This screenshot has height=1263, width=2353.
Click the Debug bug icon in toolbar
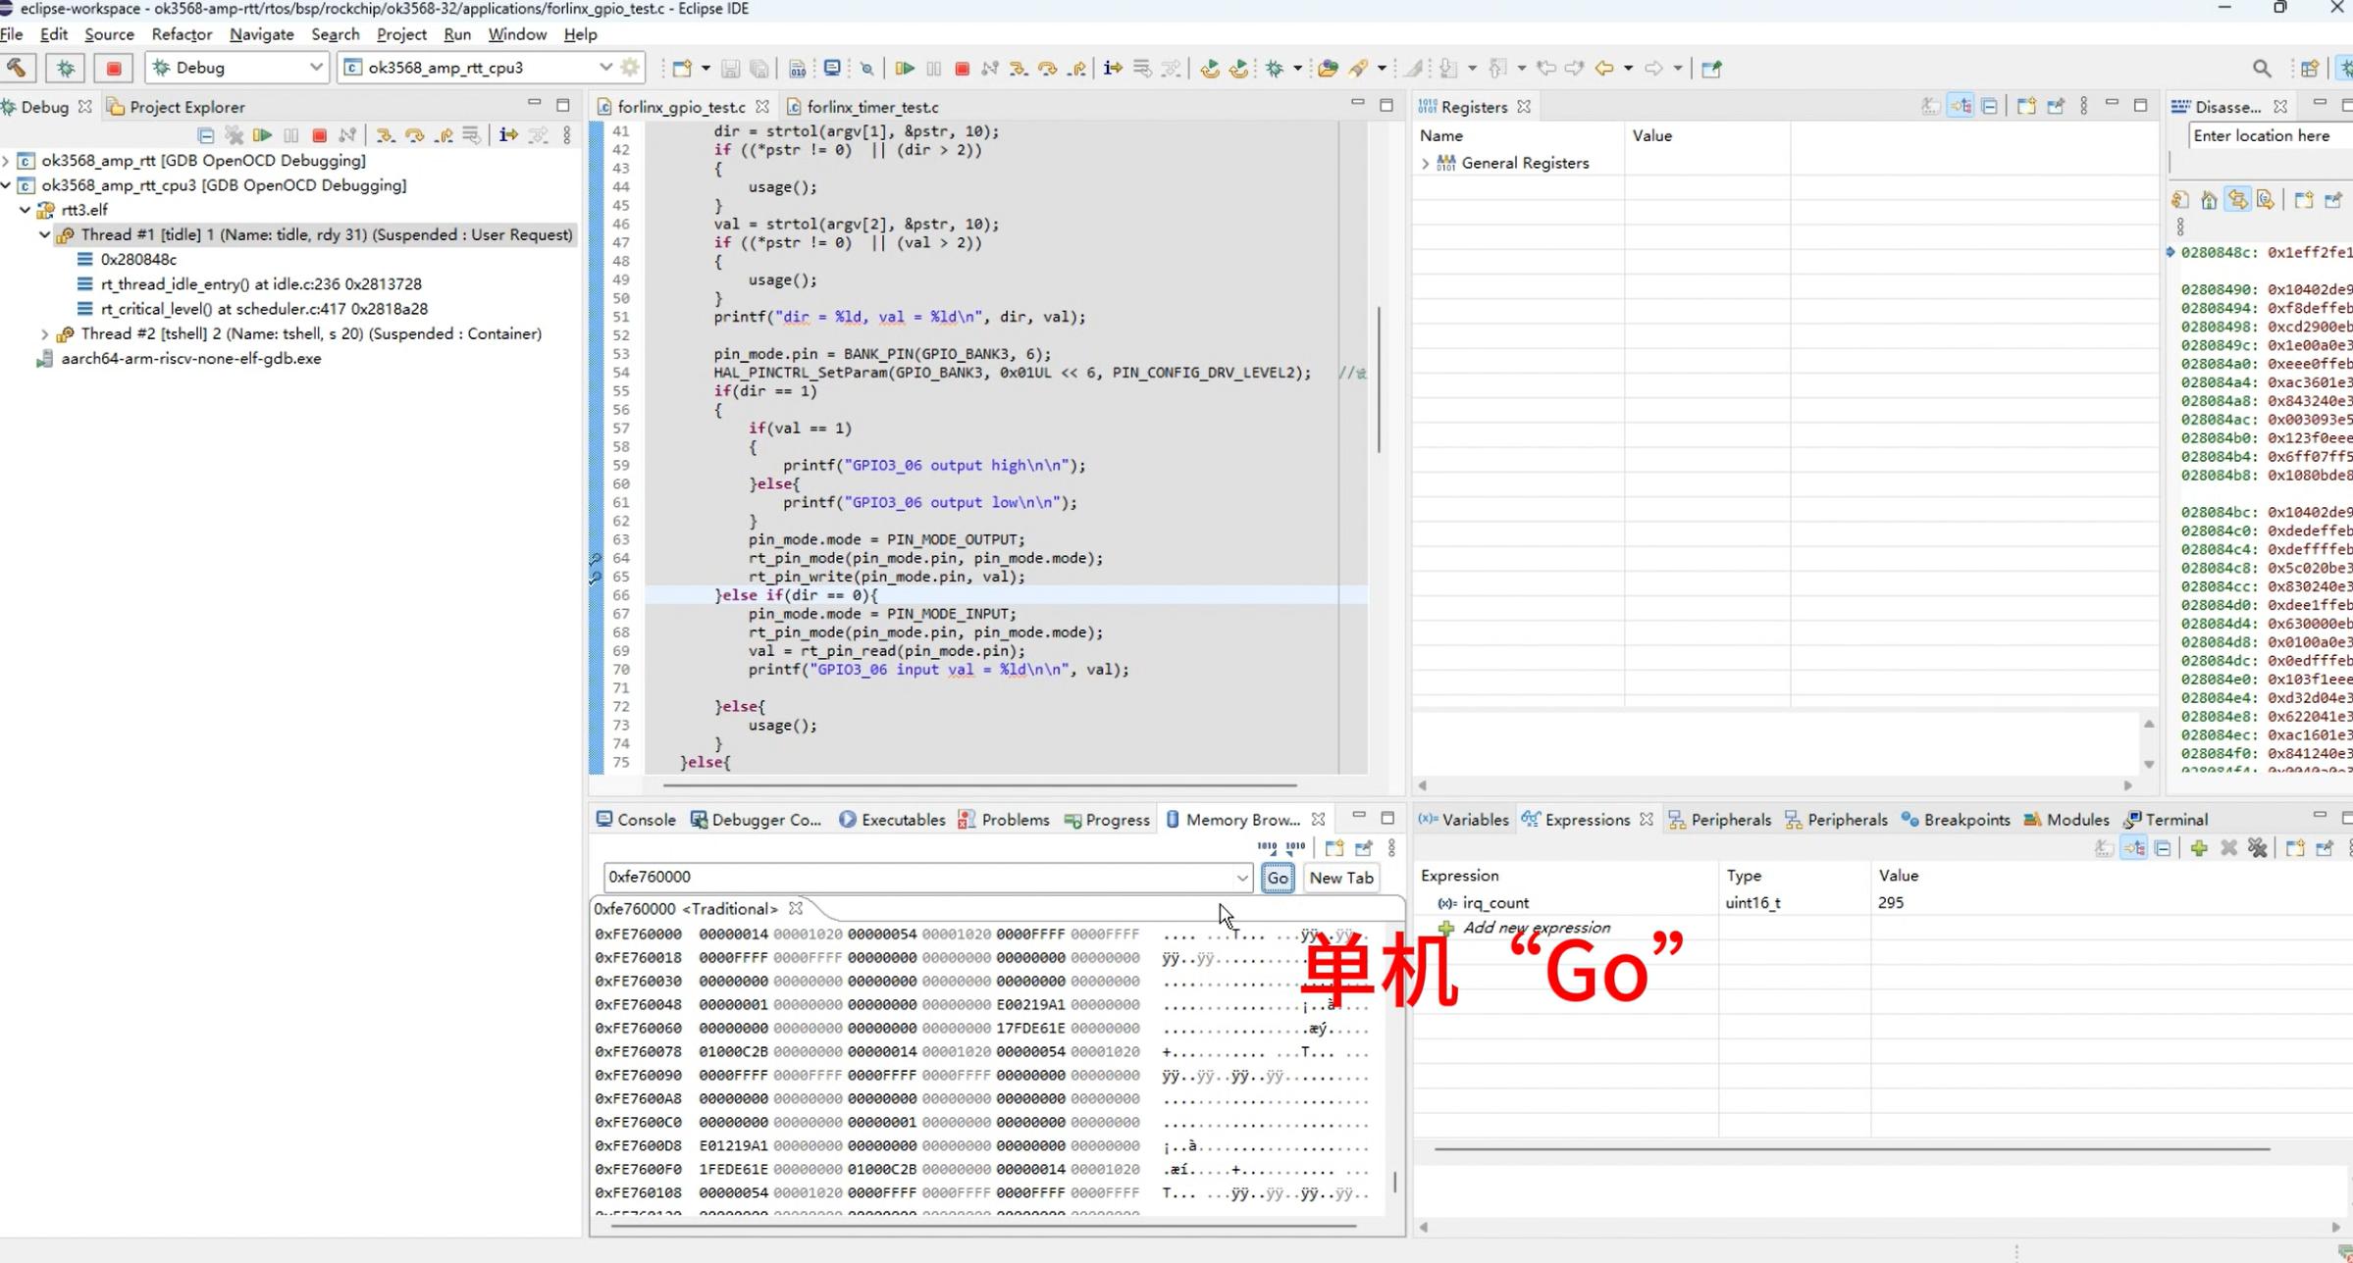[x=65, y=68]
